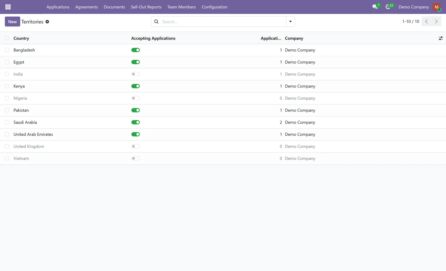Open the United Kingdom territory record
446x271 pixels.
(29, 146)
